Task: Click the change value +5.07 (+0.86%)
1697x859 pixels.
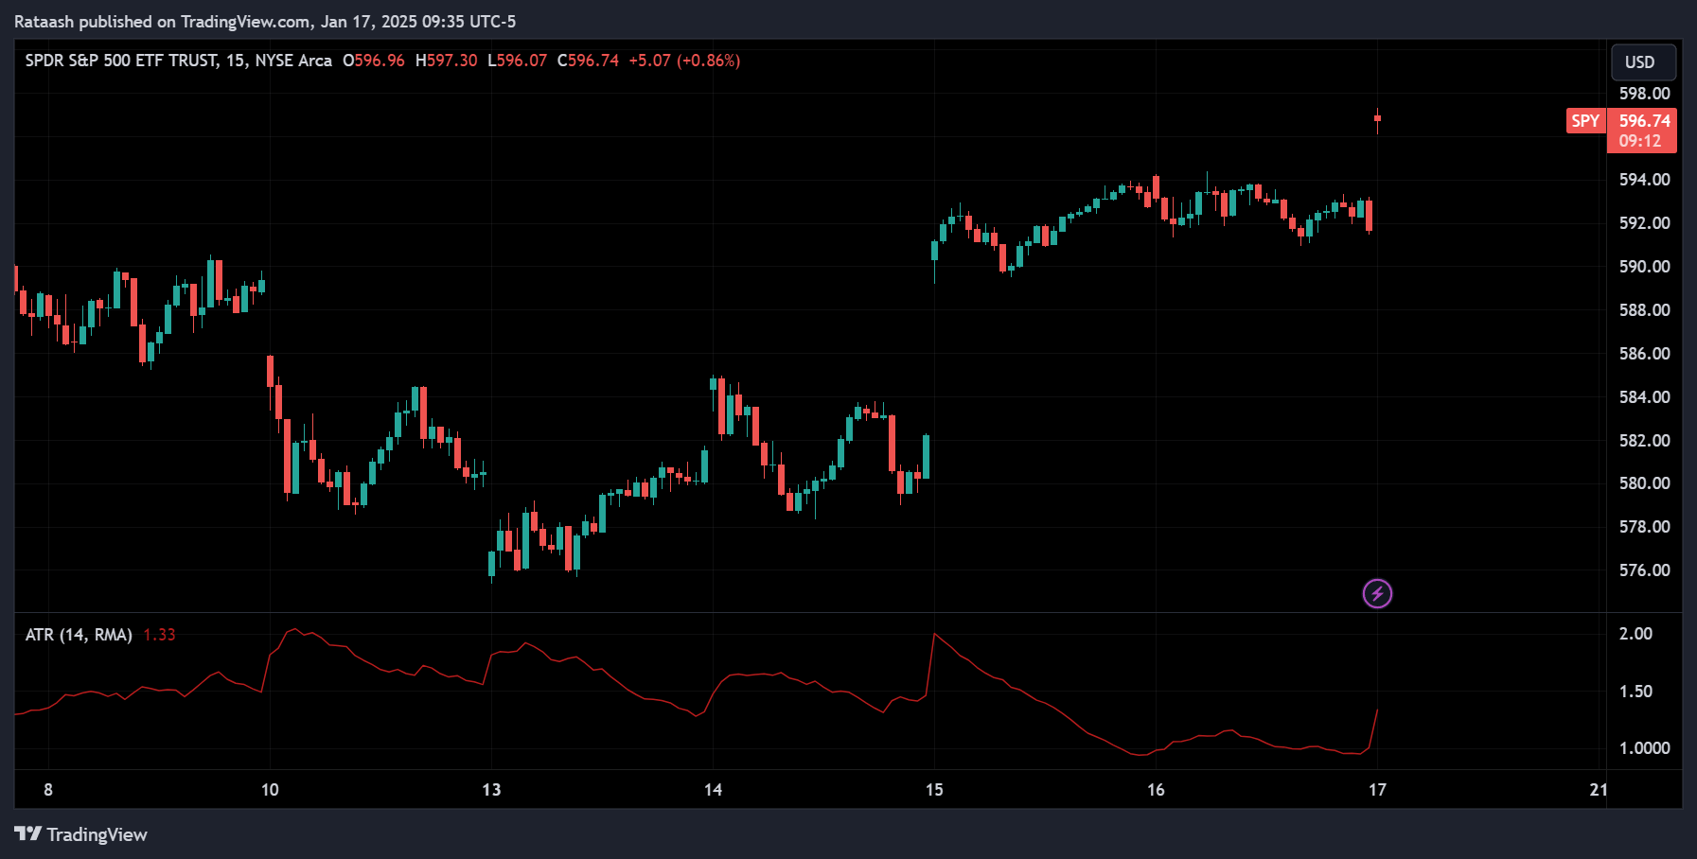Action: pos(685,61)
